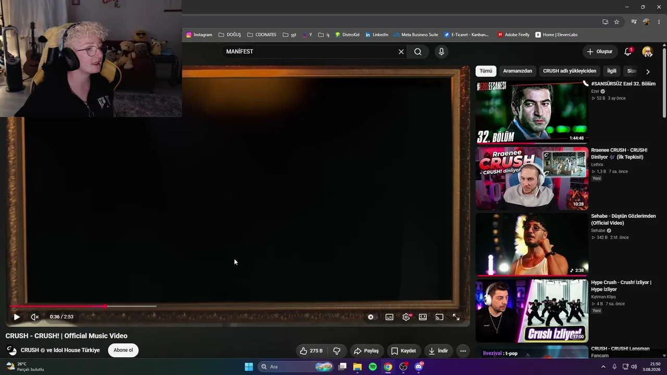Show hidden system tray icons

[x=603, y=367]
